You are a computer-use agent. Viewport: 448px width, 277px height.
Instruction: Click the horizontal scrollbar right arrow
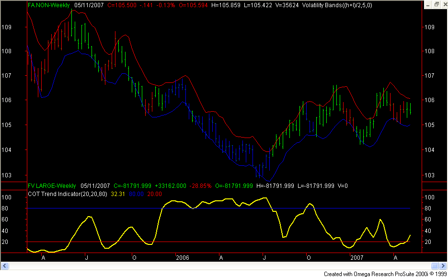443,266
